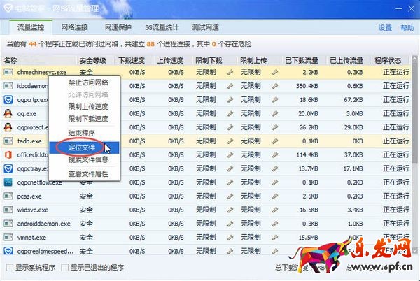Click the androiddaemon.exe process icon
This screenshot has width=420, height=281.
pyautogui.click(x=8, y=224)
